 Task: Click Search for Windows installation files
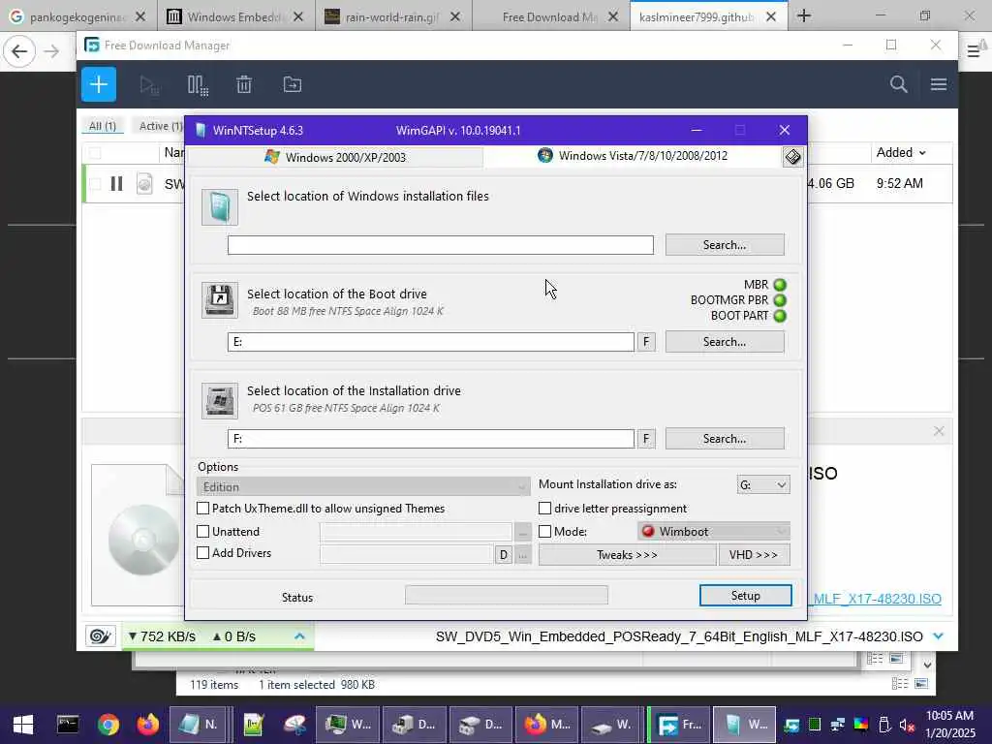point(725,245)
